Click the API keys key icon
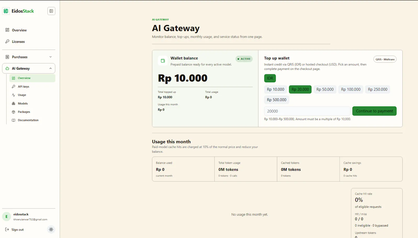This screenshot has width=418, height=238. 14,87
